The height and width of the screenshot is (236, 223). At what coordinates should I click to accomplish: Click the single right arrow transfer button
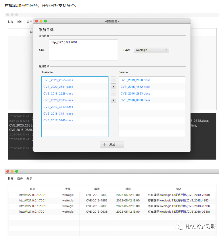114,80
